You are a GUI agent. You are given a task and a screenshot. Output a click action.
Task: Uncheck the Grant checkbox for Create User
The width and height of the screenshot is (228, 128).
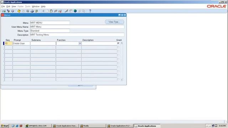point(118,43)
